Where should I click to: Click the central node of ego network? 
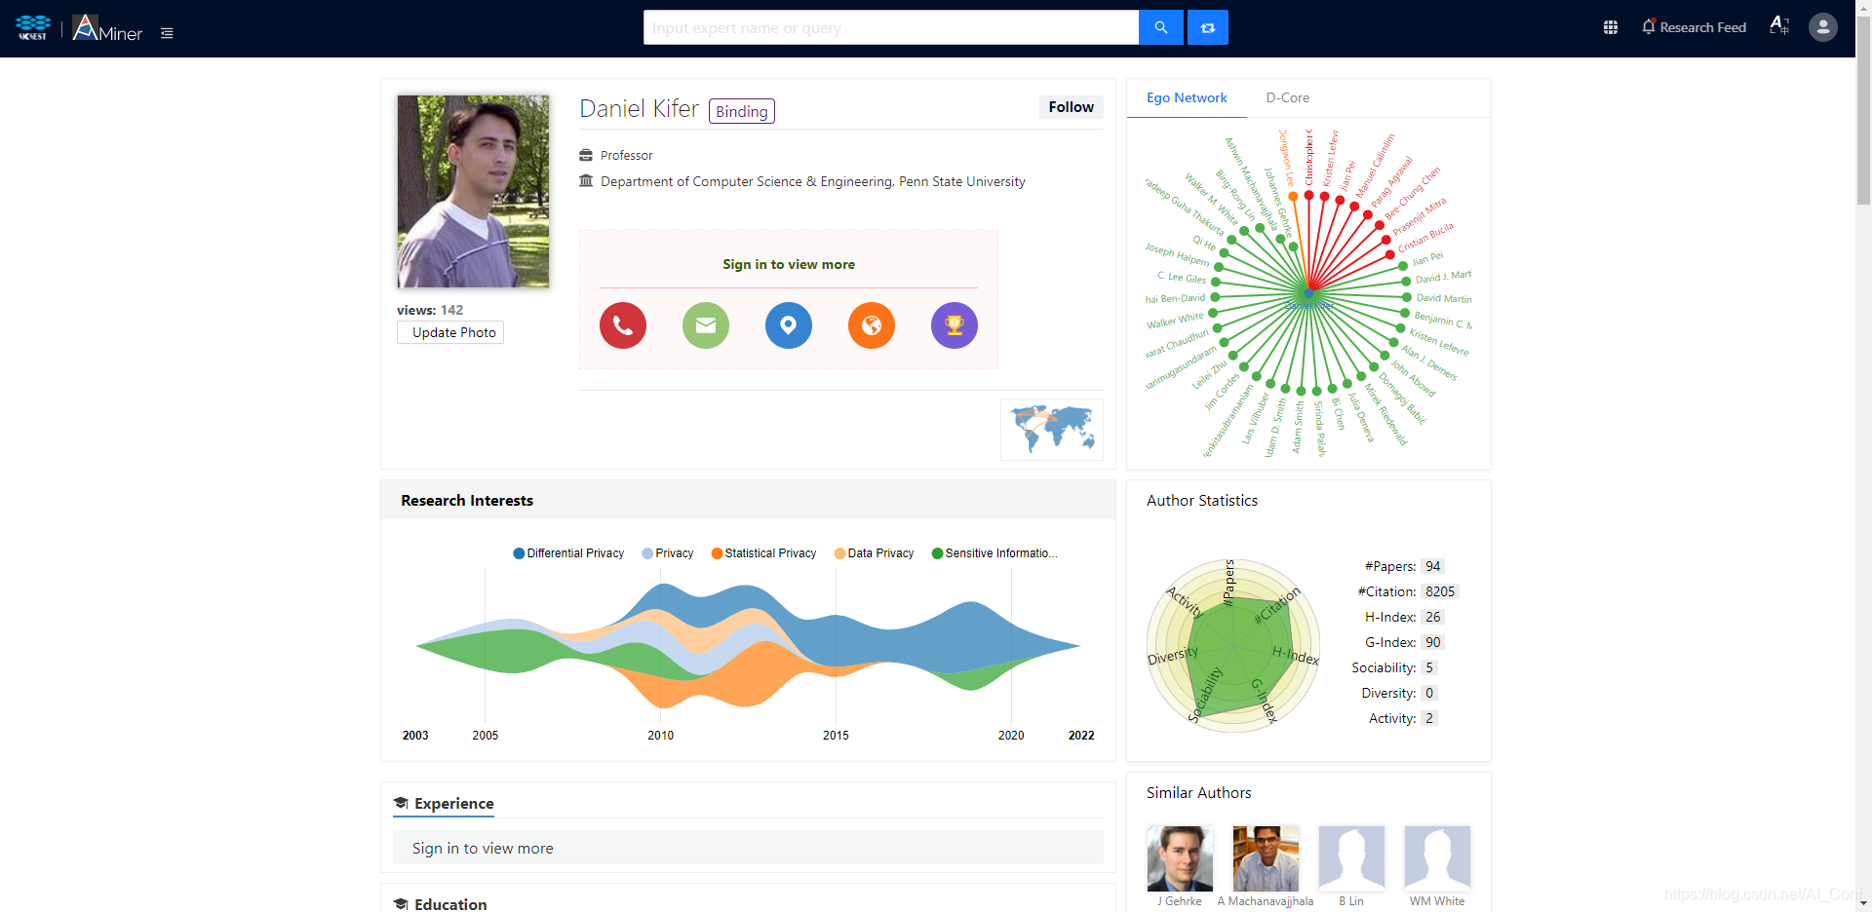pos(1308,292)
